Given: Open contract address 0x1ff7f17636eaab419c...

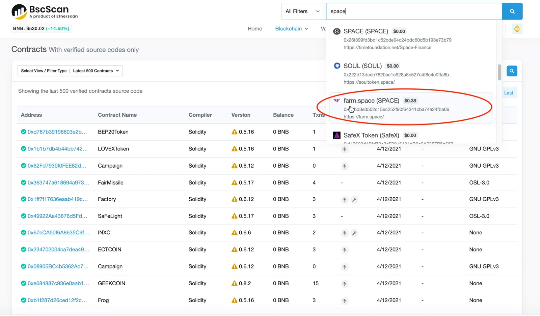Looking at the screenshot, I should (58, 199).
